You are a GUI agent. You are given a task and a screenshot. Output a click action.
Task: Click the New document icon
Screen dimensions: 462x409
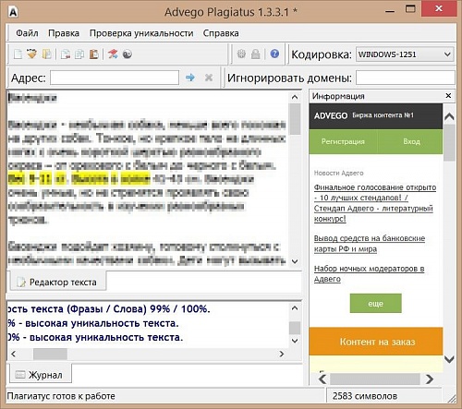tap(18, 54)
